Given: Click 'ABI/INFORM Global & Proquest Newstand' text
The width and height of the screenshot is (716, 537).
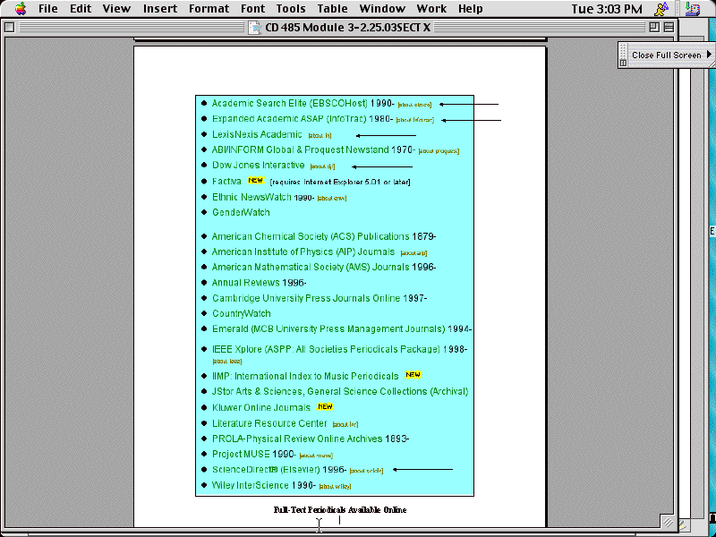Looking at the screenshot, I should coord(301,149).
